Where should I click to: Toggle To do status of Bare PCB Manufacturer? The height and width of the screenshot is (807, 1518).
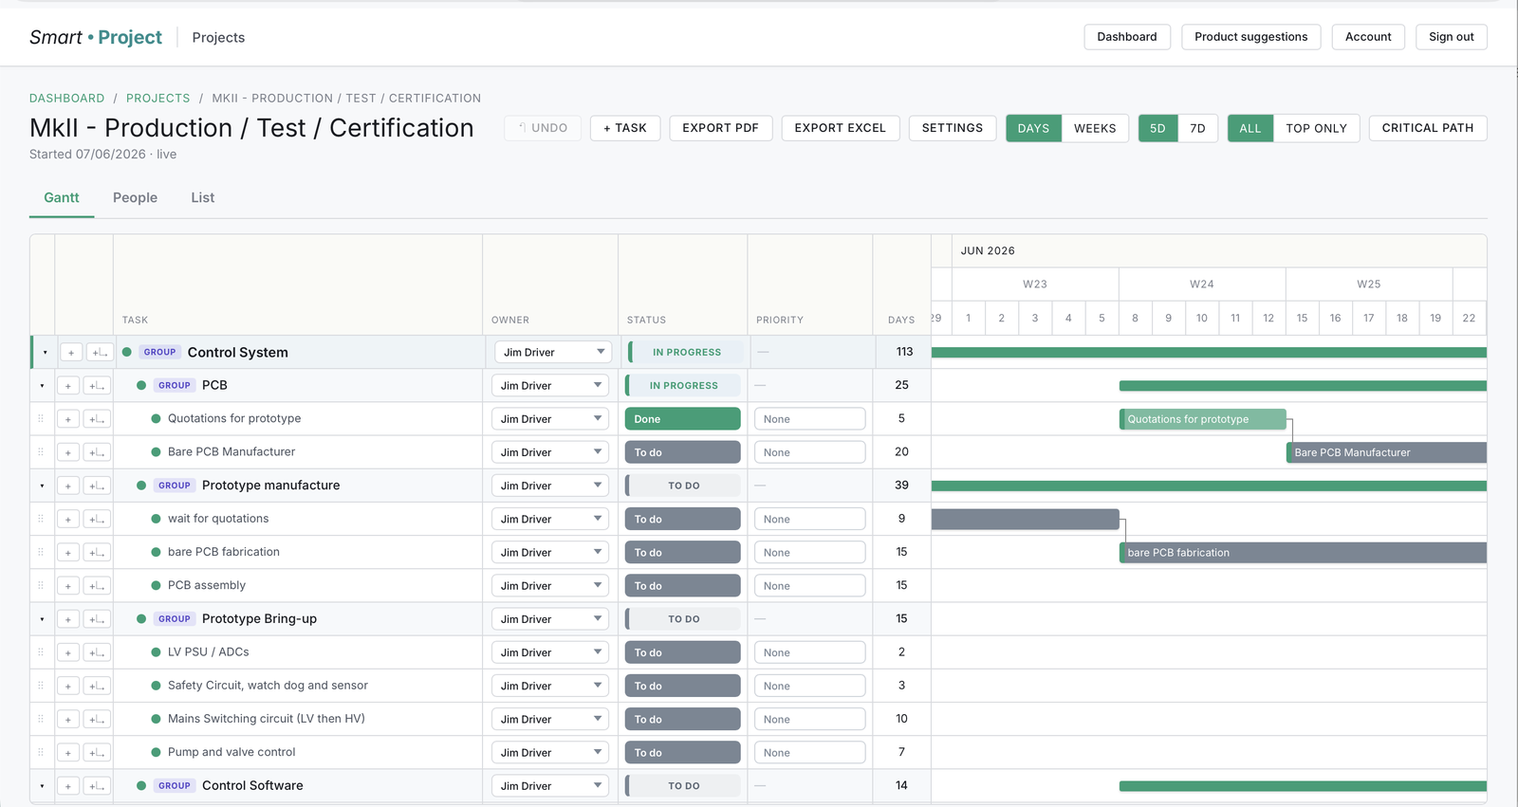pos(682,452)
